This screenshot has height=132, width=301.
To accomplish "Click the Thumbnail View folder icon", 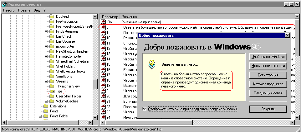I will [x=52, y=86].
